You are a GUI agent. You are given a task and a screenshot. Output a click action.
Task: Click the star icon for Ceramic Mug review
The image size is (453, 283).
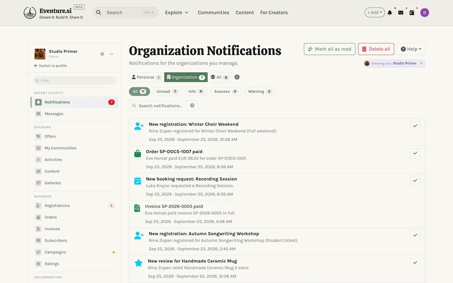pos(138,263)
